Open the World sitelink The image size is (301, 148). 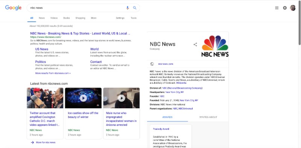(x=94, y=49)
